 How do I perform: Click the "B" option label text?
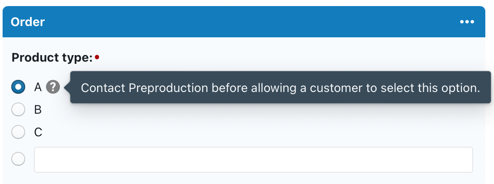click(38, 110)
